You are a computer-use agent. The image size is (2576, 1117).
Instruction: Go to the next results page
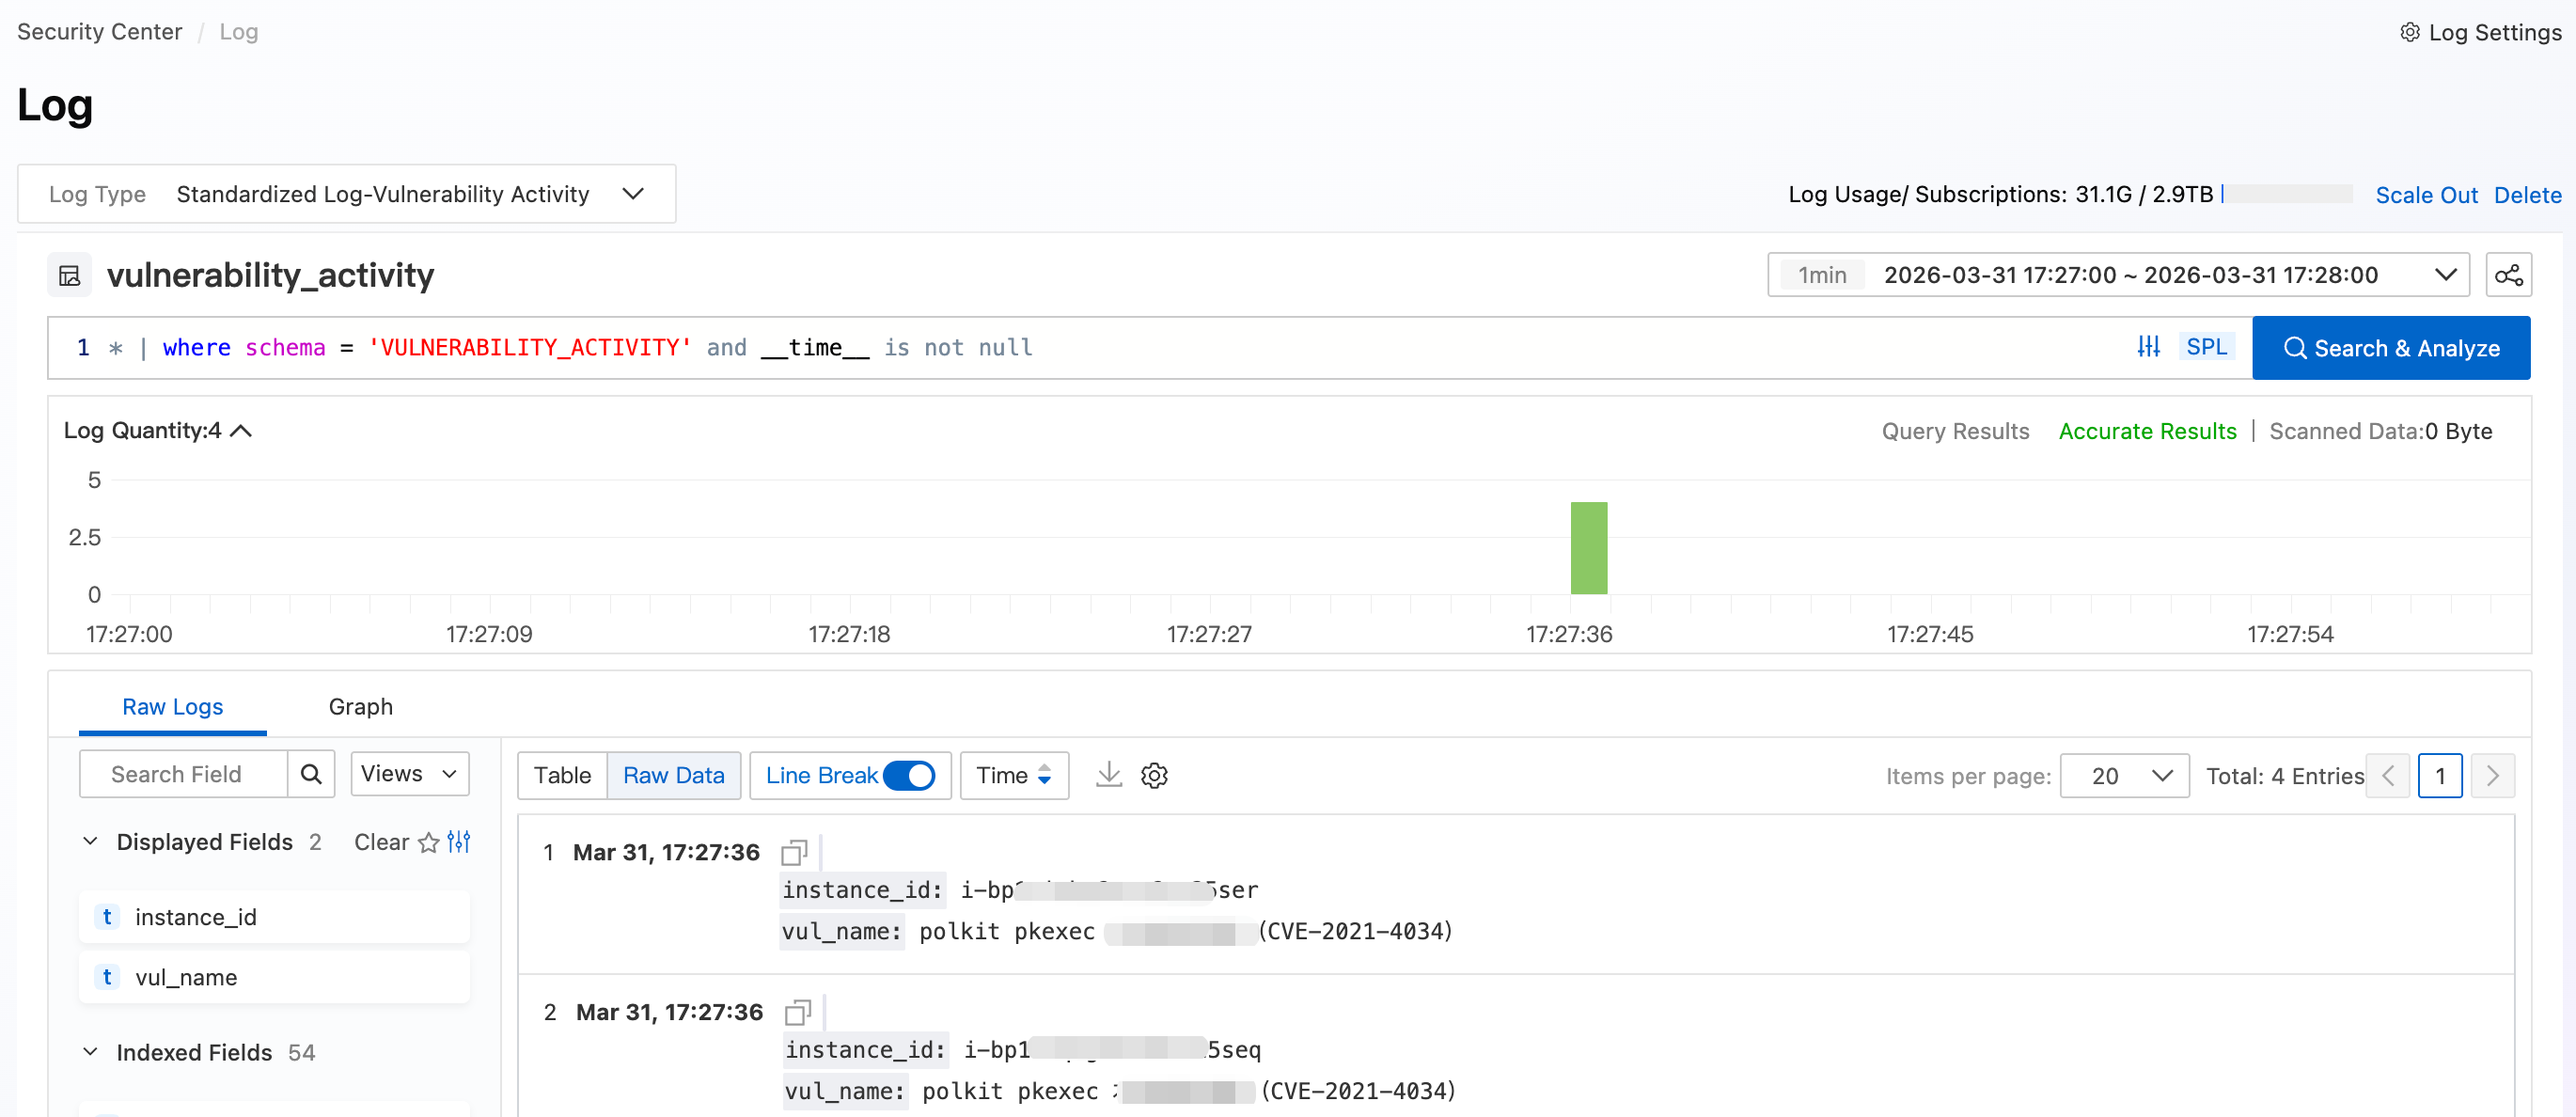click(x=2492, y=775)
